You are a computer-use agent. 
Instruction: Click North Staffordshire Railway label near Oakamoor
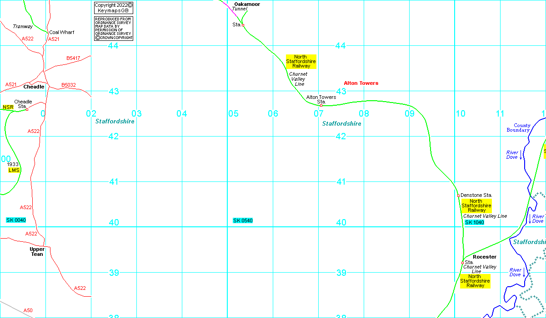[x=301, y=61]
